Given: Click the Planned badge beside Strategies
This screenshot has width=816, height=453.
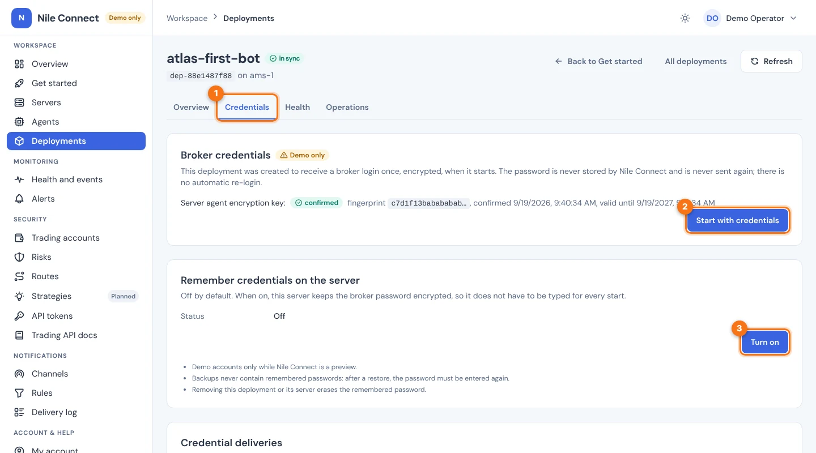Looking at the screenshot, I should coord(123,296).
